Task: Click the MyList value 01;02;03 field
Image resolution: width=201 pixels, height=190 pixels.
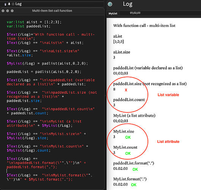Action: point(135,13)
